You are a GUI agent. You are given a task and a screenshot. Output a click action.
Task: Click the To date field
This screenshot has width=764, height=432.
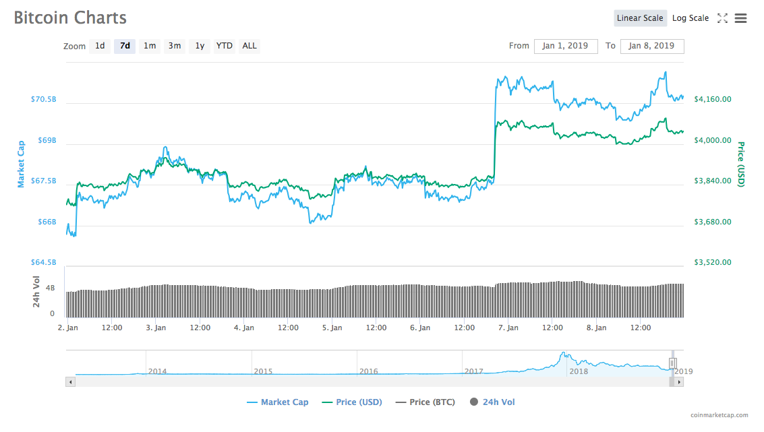[x=652, y=46]
